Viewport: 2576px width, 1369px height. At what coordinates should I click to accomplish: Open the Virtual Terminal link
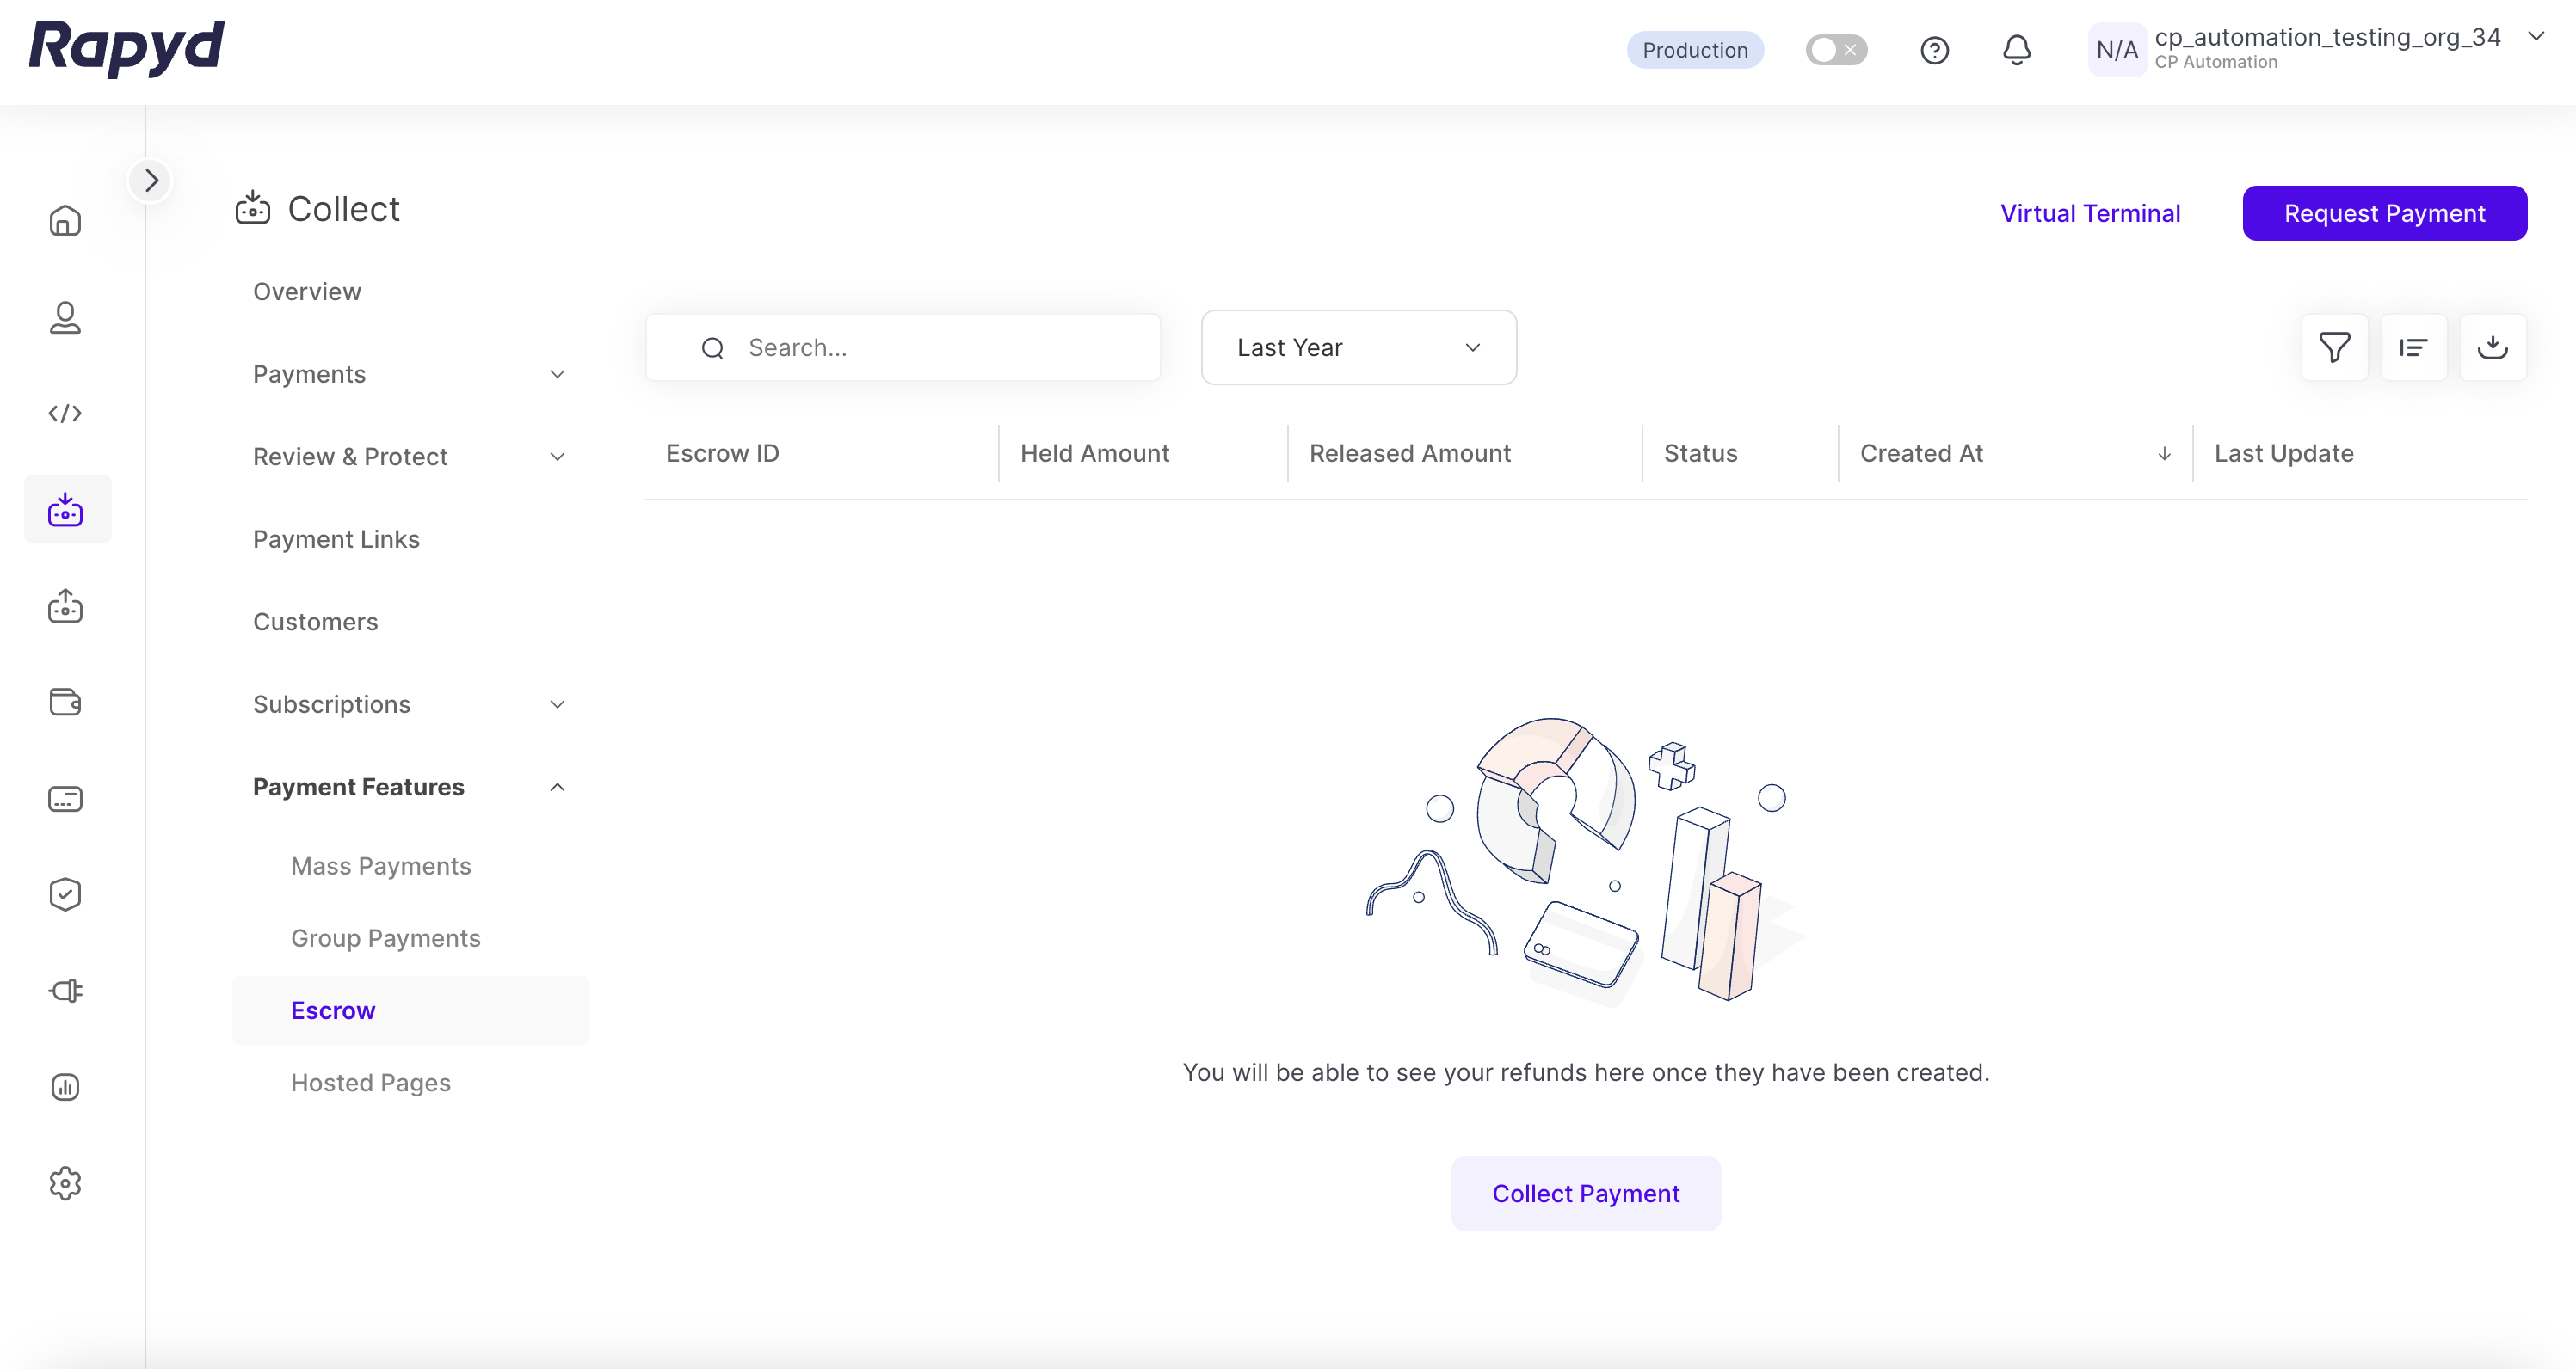2090,213
